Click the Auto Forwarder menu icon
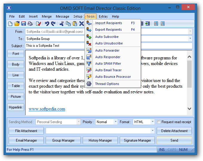203x161 pixels. click(x=89, y=50)
